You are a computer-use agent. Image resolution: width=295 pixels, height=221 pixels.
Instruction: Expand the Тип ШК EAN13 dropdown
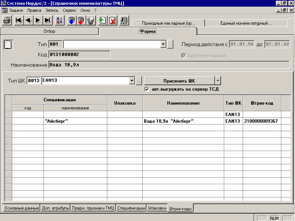132,81
